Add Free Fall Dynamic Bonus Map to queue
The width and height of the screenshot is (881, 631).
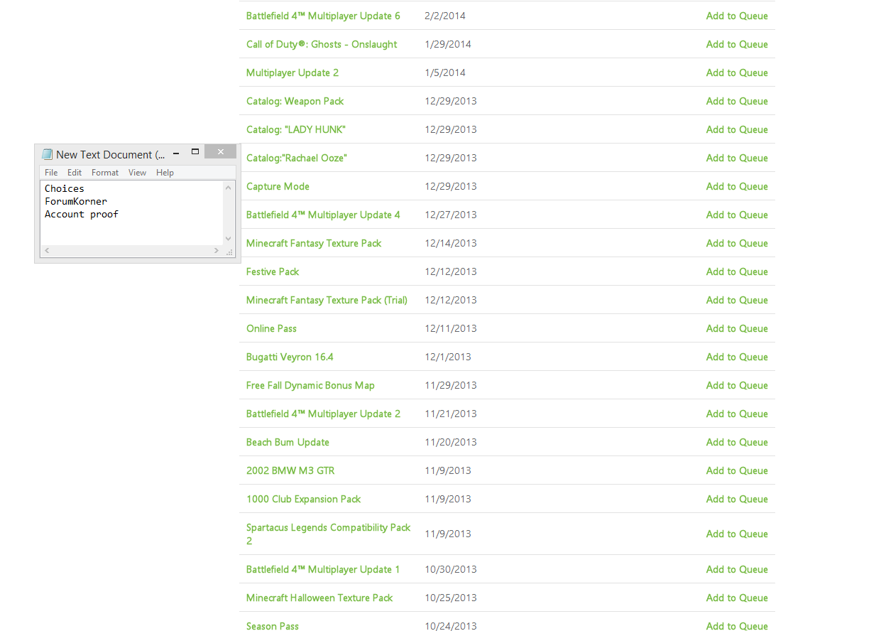pos(737,385)
